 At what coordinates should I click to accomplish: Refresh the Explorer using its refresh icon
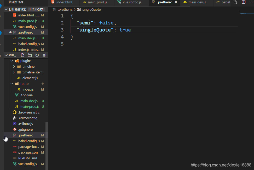point(37,55)
